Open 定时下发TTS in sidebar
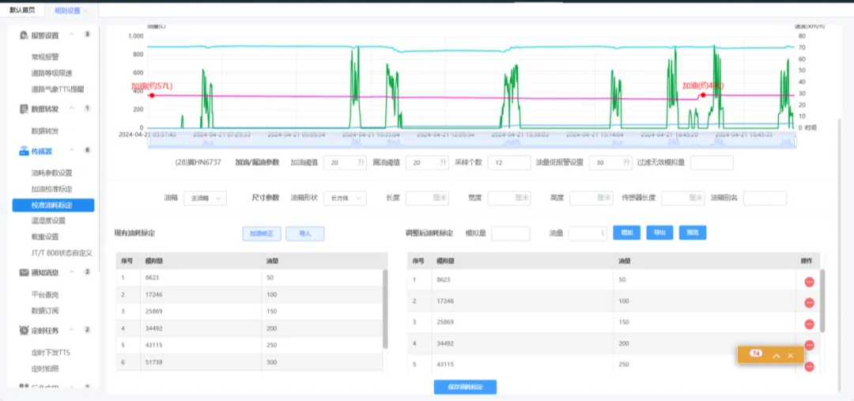The height and width of the screenshot is (401, 854). coord(51,353)
